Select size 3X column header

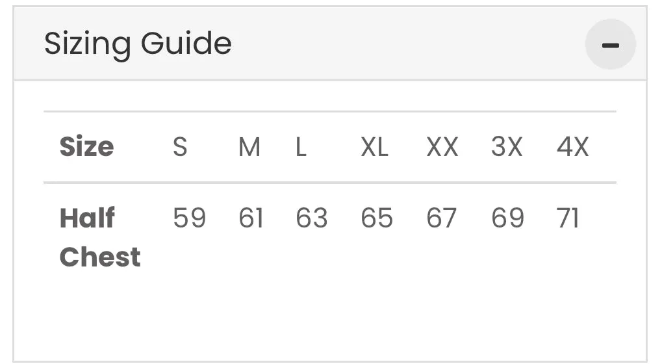507,148
